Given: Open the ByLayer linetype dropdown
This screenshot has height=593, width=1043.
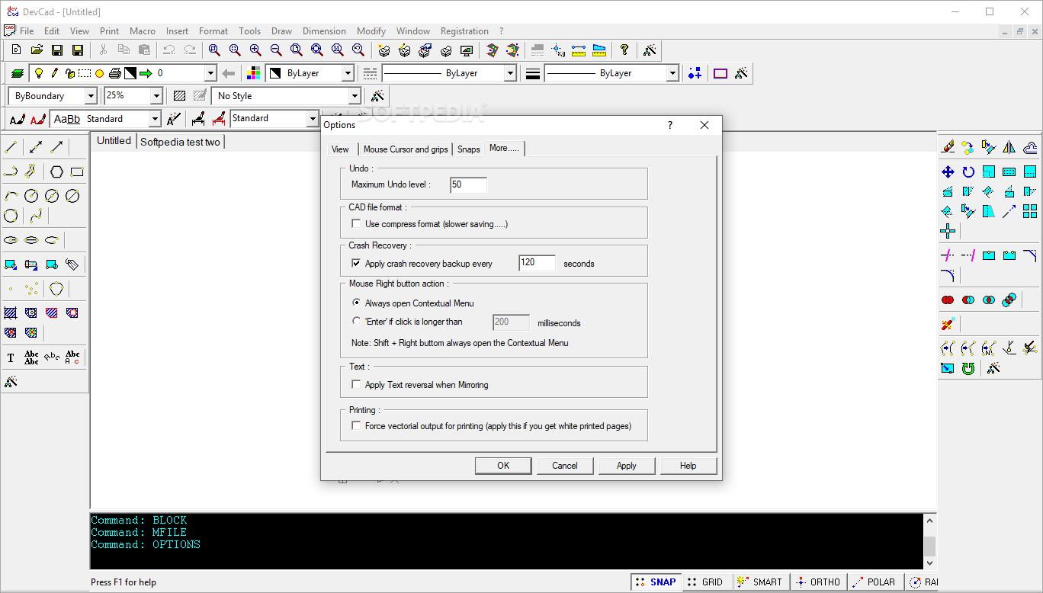Looking at the screenshot, I should coord(511,73).
